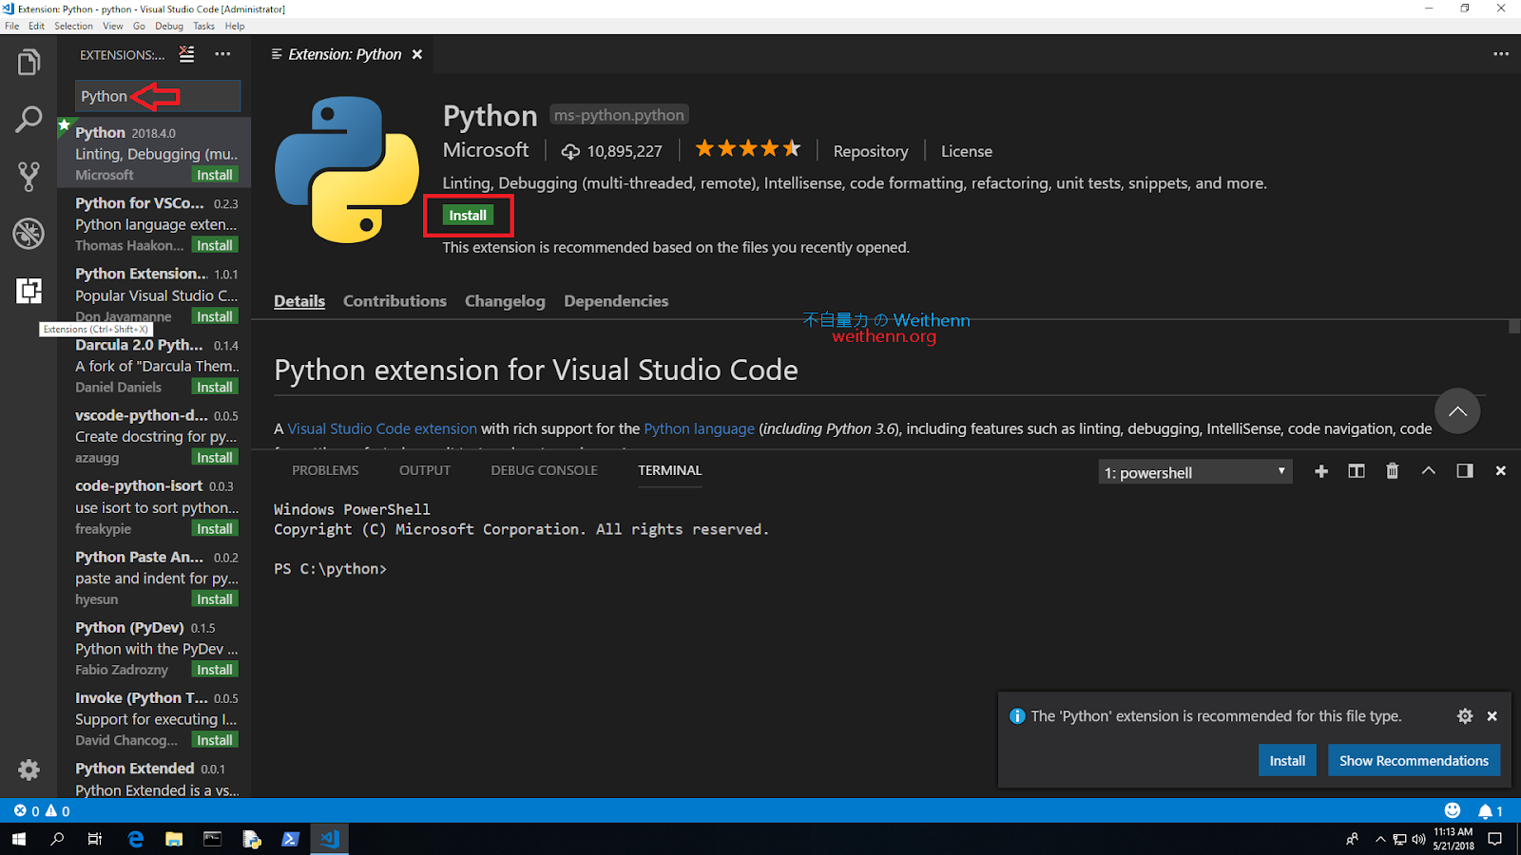Switch to the Contributions tab
This screenshot has height=855, width=1521.
395,301
